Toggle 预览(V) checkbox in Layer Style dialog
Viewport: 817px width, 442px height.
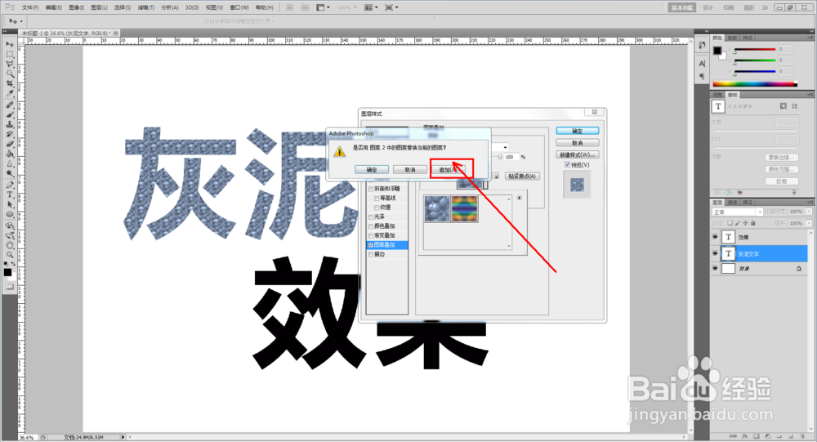568,165
